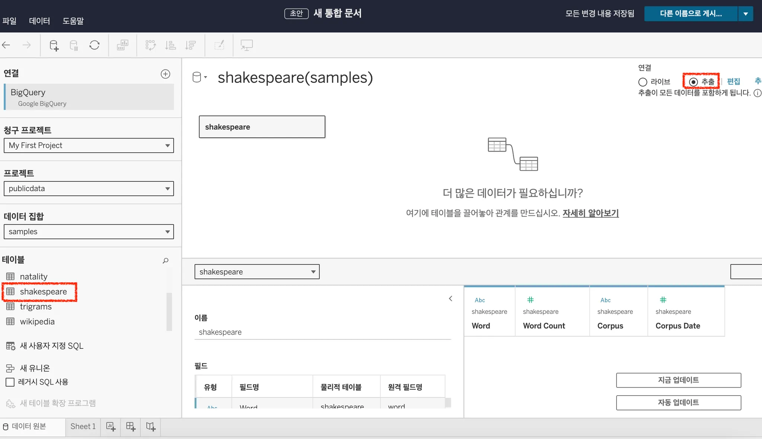Screen dimensions: 762x439
Task: Click the new dashboard icon
Action: click(x=131, y=426)
